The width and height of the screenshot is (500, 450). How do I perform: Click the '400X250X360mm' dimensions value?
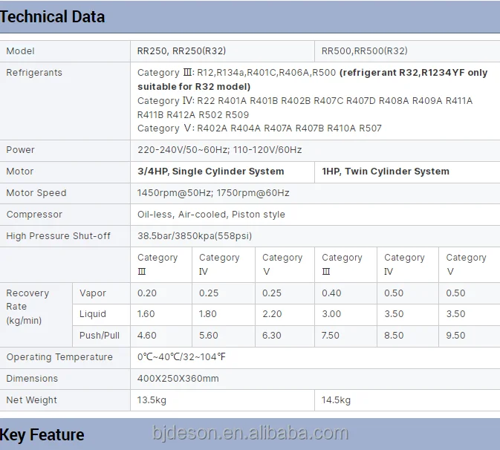178,379
